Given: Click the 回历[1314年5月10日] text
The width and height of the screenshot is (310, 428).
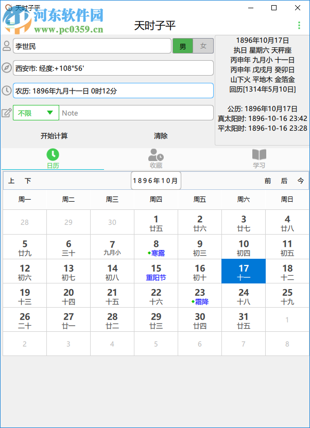Looking at the screenshot, I should (263, 90).
